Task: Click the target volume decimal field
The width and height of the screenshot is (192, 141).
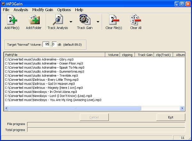Action: 54,44
